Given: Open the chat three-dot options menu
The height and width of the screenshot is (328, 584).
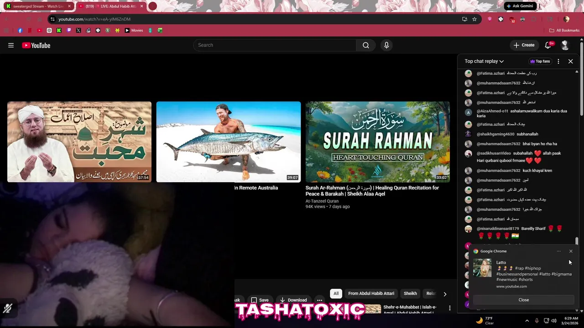Looking at the screenshot, I should pyautogui.click(x=558, y=61).
